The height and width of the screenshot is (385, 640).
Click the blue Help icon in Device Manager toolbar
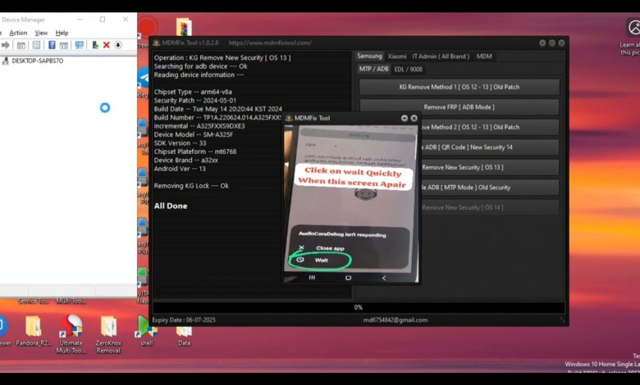click(x=52, y=45)
